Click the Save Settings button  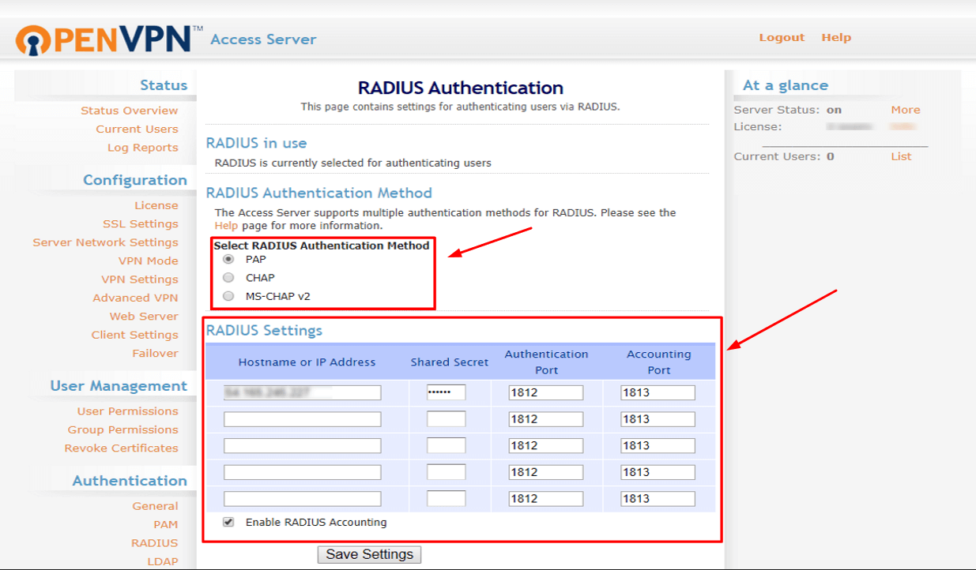pyautogui.click(x=369, y=554)
